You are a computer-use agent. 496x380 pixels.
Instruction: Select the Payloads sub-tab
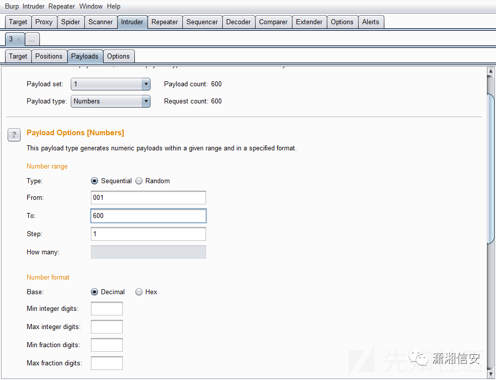[x=85, y=57]
